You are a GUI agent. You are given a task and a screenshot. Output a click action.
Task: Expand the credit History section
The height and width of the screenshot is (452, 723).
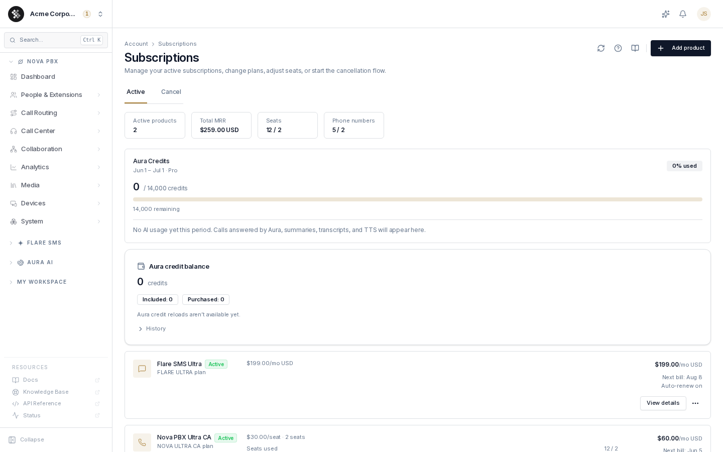[x=152, y=329]
